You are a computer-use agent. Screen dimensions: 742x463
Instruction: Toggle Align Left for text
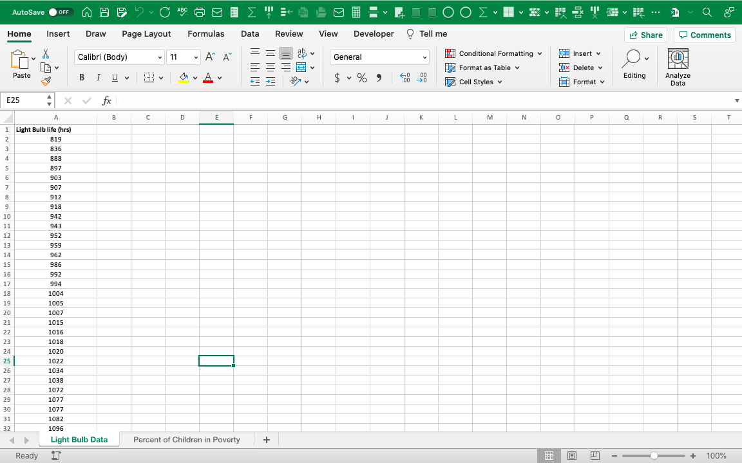255,67
